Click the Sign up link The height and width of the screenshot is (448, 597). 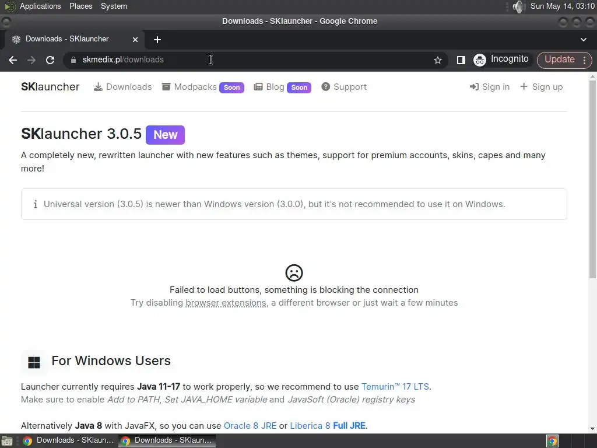point(541,87)
